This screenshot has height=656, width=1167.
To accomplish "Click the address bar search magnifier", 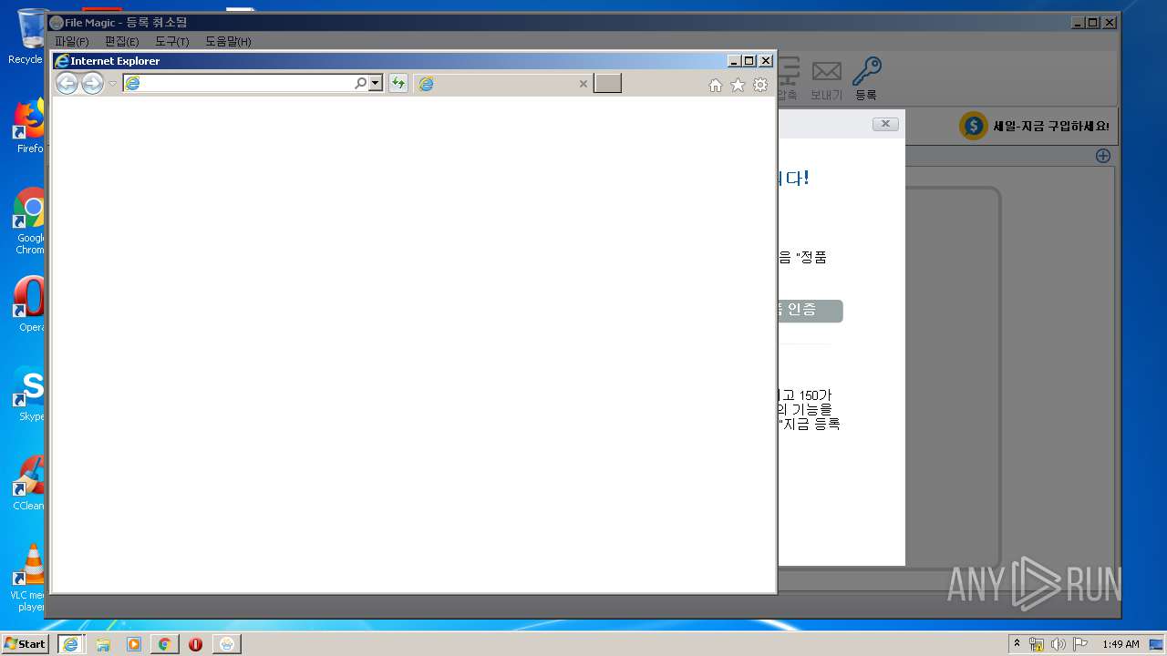I will tap(361, 84).
